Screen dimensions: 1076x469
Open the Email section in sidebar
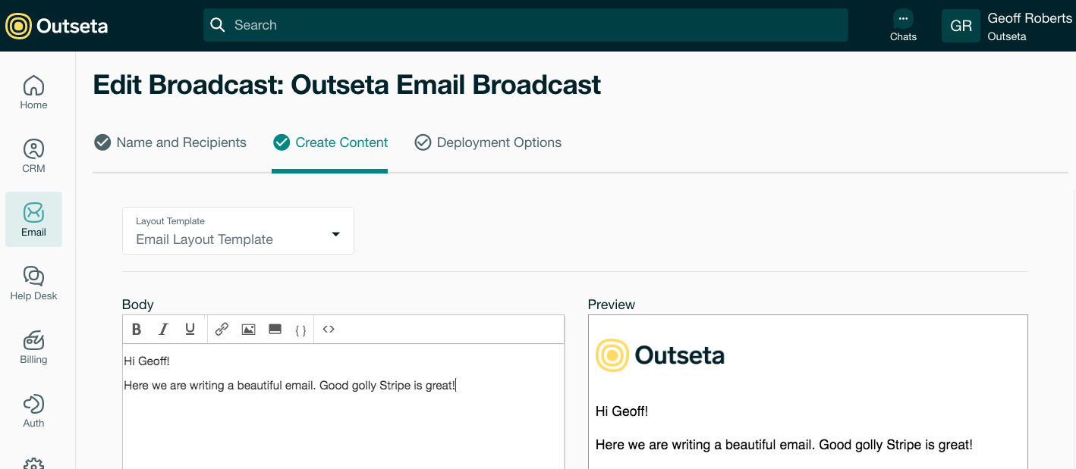pyautogui.click(x=33, y=220)
